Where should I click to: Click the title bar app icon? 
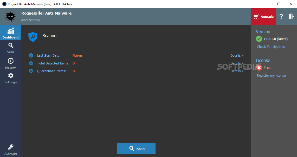[4, 4]
